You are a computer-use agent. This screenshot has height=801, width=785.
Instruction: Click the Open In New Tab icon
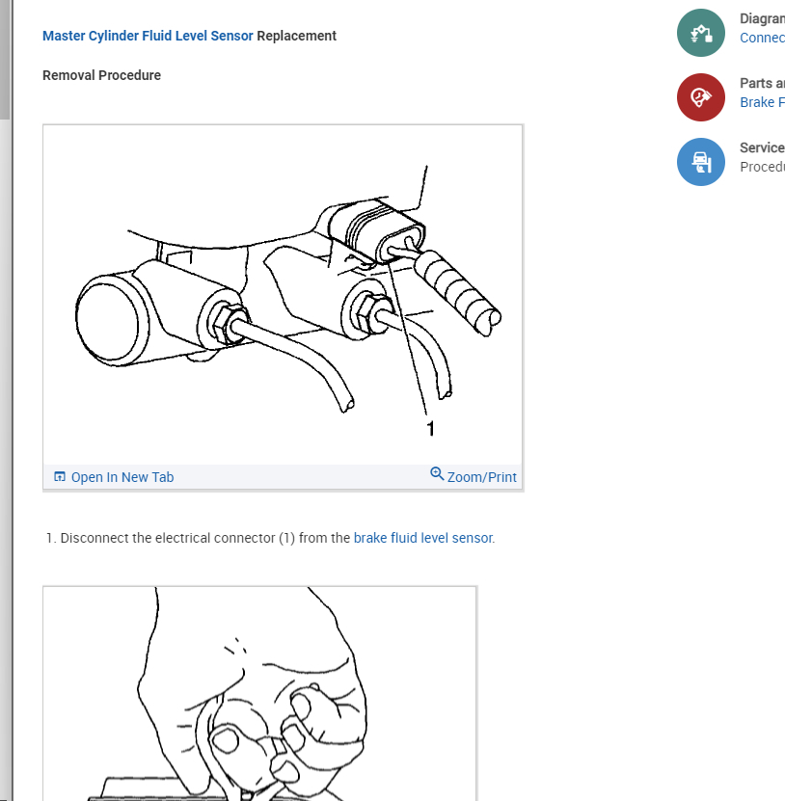60,476
